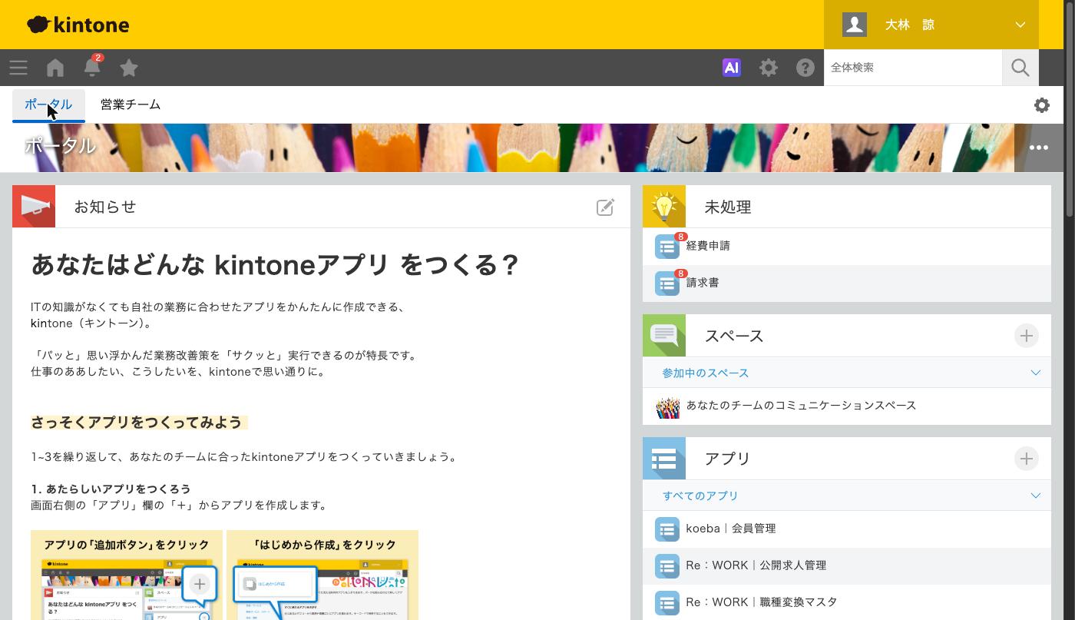Click the kintone logo
The width and height of the screenshot is (1075, 620).
[78, 25]
